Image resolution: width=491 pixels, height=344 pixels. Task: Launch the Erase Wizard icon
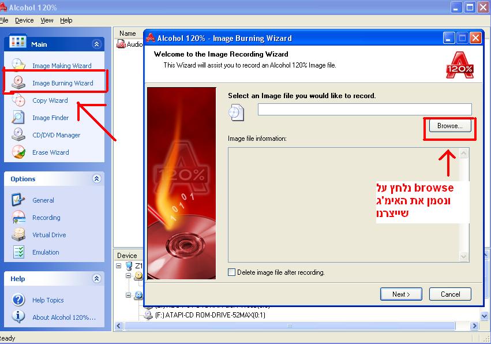click(18, 152)
